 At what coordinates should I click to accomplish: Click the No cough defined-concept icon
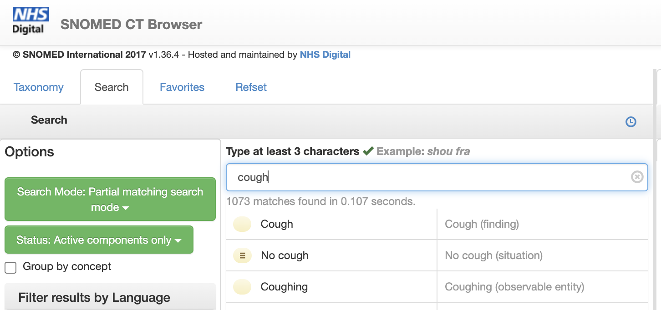coord(242,255)
